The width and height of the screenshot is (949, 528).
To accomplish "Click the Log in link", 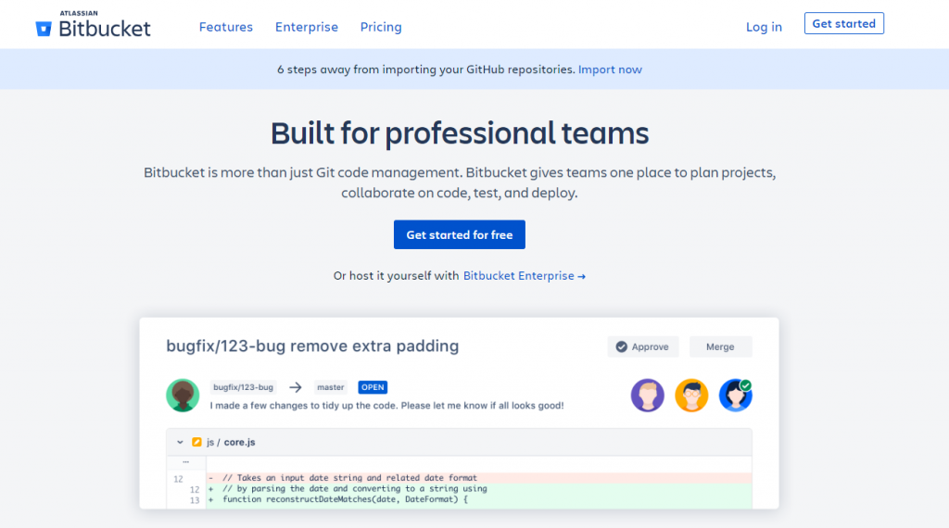I will [764, 27].
